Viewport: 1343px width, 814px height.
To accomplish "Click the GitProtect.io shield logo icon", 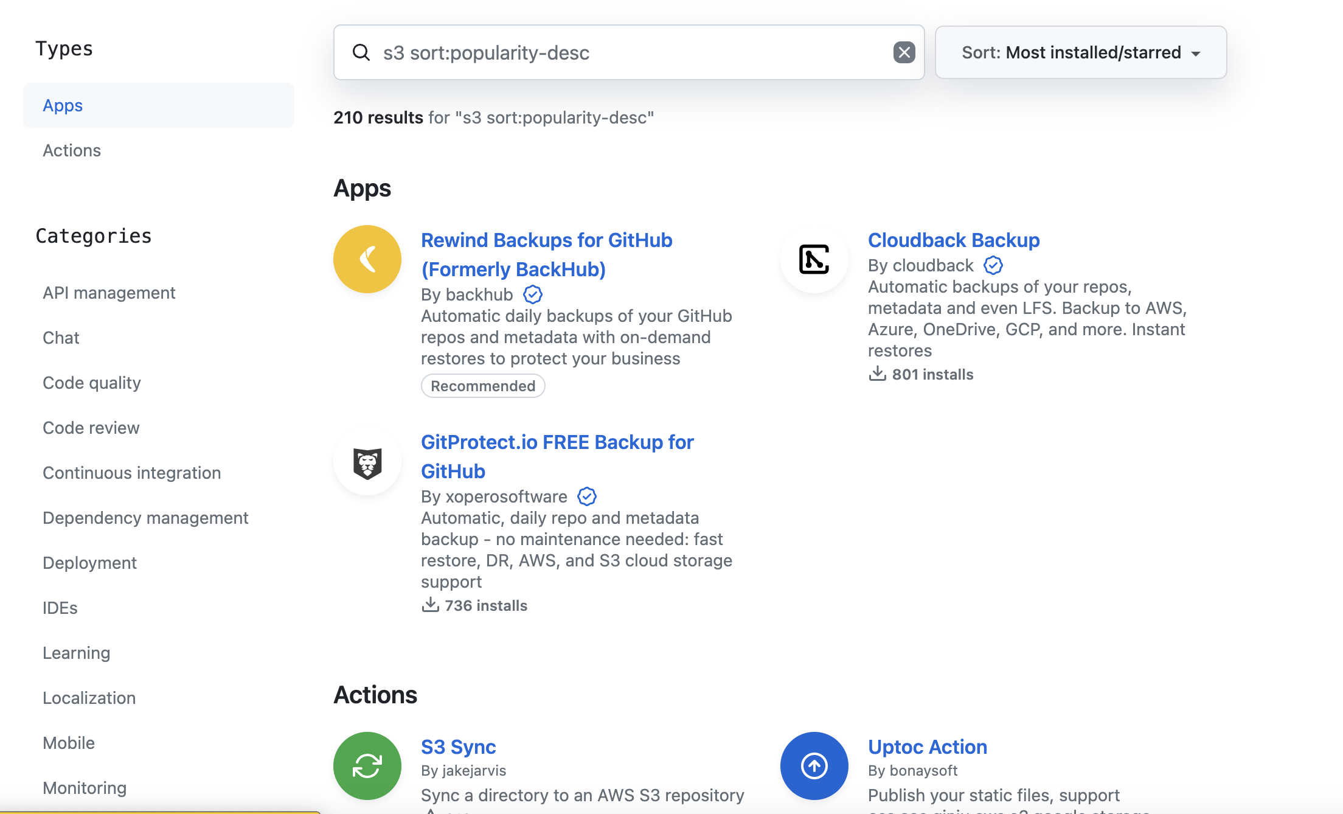I will [367, 461].
